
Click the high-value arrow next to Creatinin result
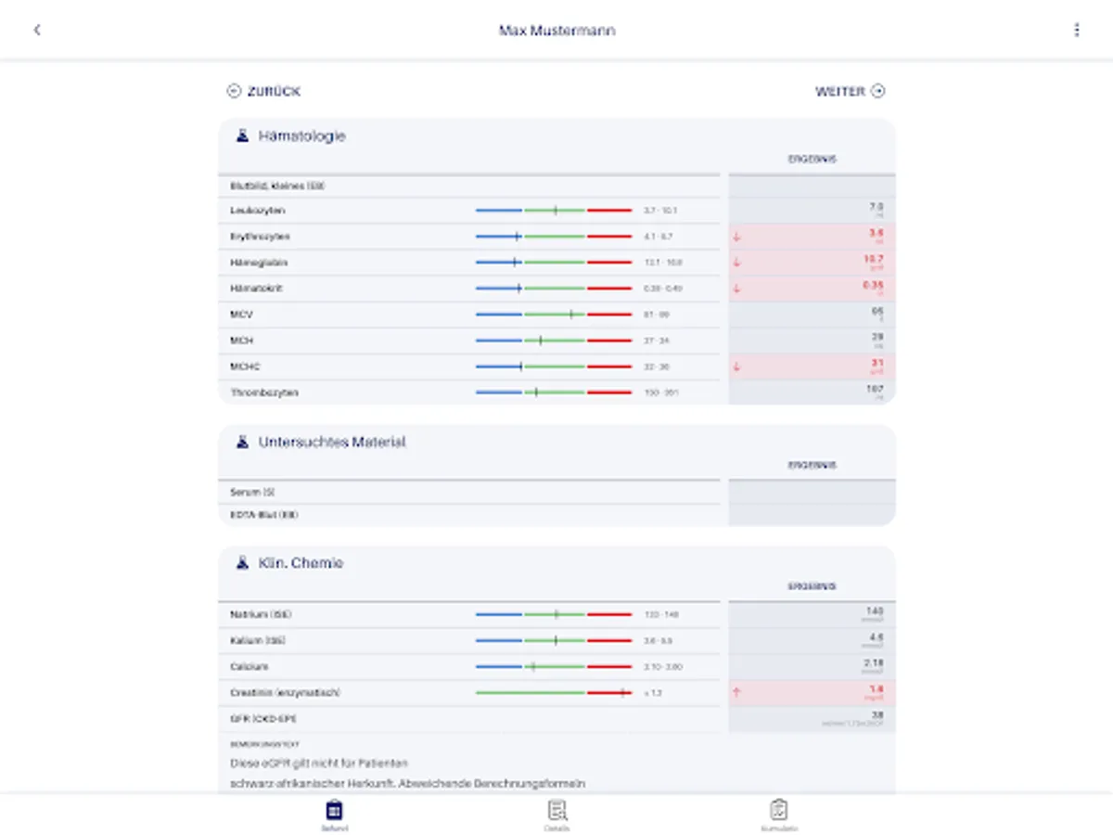pyautogui.click(x=737, y=691)
